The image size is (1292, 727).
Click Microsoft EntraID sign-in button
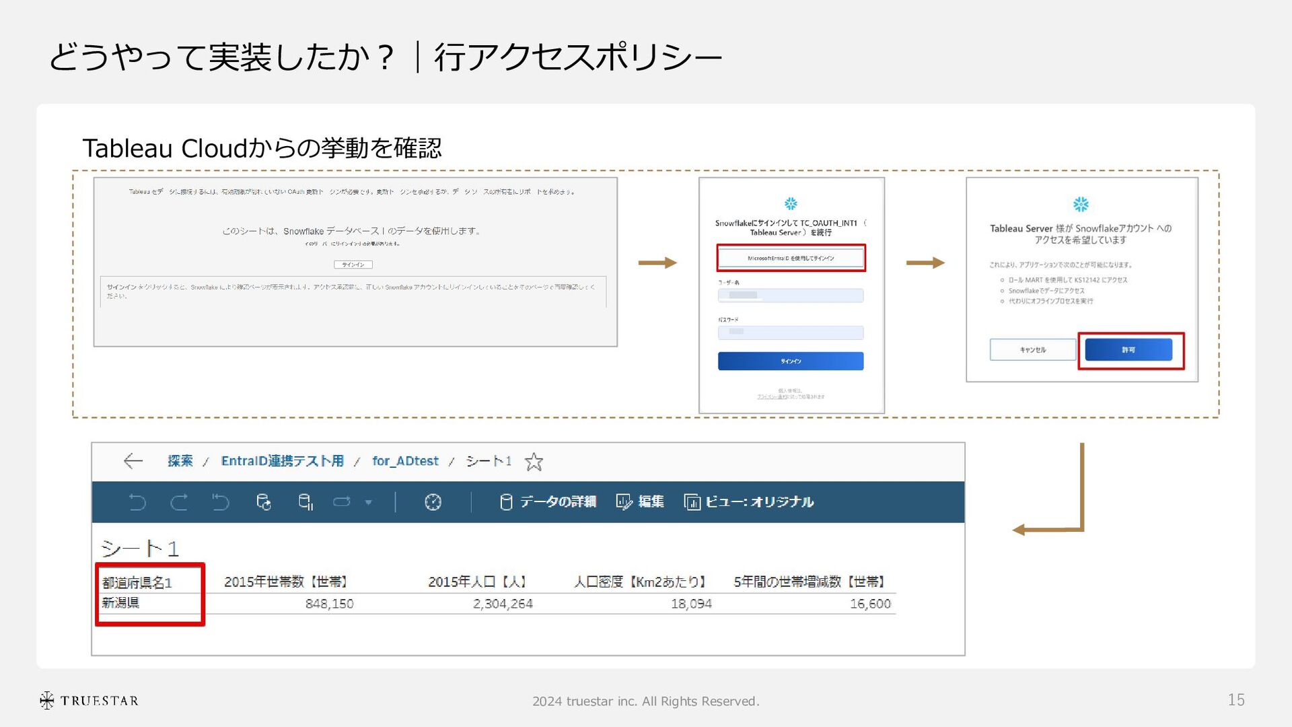click(x=791, y=258)
